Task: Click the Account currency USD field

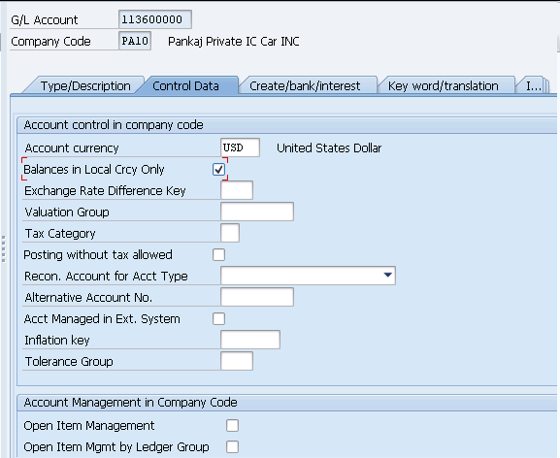Action: [240, 147]
